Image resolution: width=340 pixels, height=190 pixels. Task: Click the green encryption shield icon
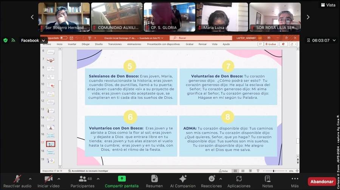tap(6, 40)
